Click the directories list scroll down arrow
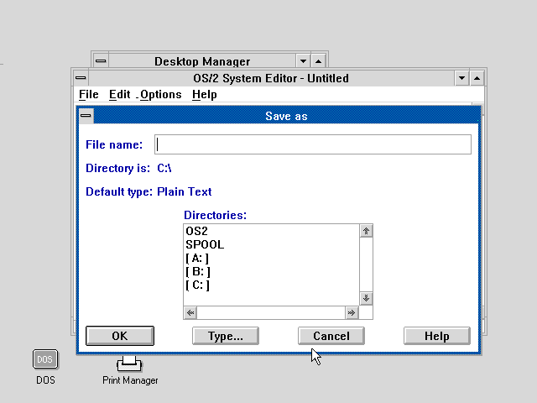The height and width of the screenshot is (403, 537). (x=366, y=298)
